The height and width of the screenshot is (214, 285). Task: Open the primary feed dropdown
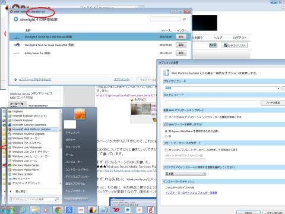[x=278, y=88]
